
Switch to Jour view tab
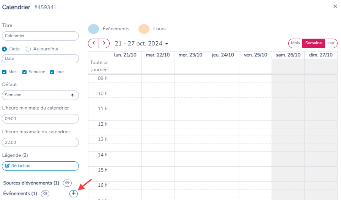click(x=330, y=43)
